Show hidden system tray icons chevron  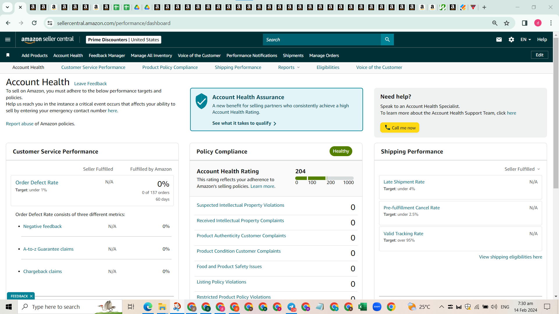click(x=441, y=307)
